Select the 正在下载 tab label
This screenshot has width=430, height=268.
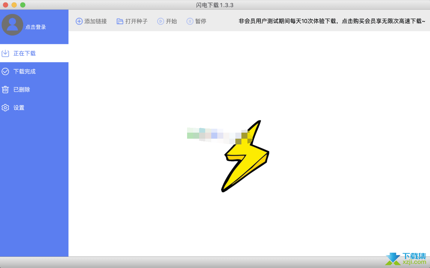click(24, 53)
